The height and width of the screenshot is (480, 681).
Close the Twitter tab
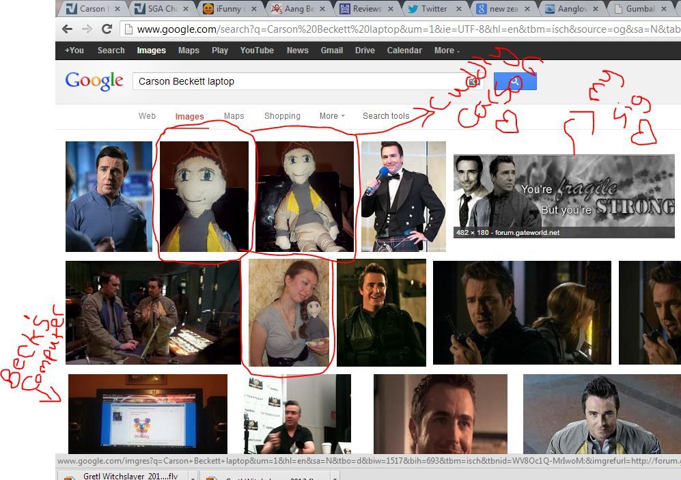click(x=458, y=9)
